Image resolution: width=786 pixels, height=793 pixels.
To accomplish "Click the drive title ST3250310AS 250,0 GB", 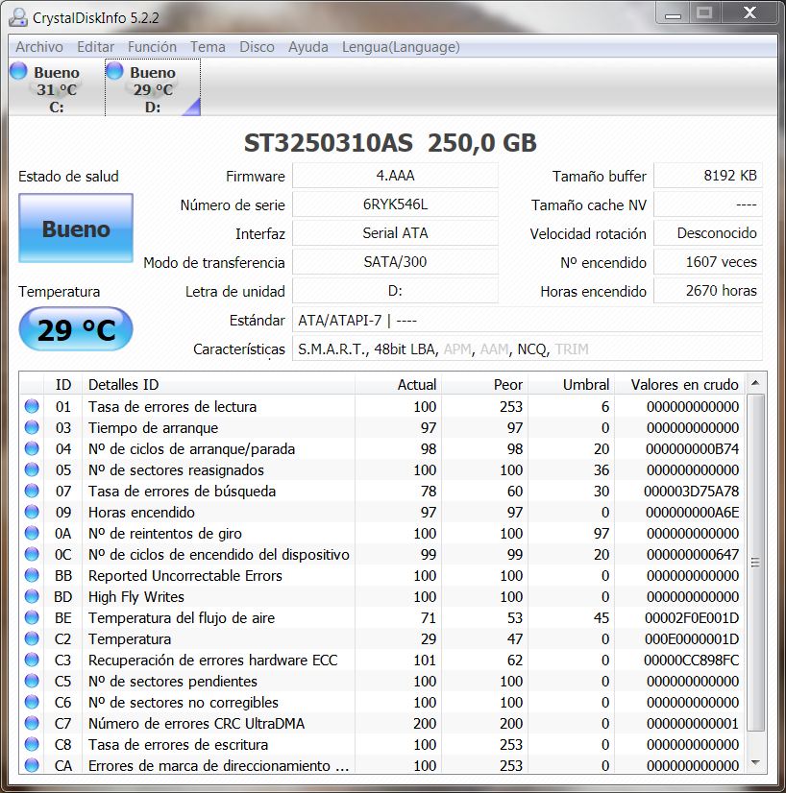I will pyautogui.click(x=390, y=143).
